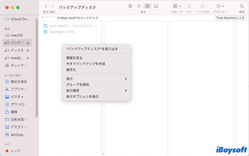
Task: Minimize the Finder window
Action: [12, 8]
